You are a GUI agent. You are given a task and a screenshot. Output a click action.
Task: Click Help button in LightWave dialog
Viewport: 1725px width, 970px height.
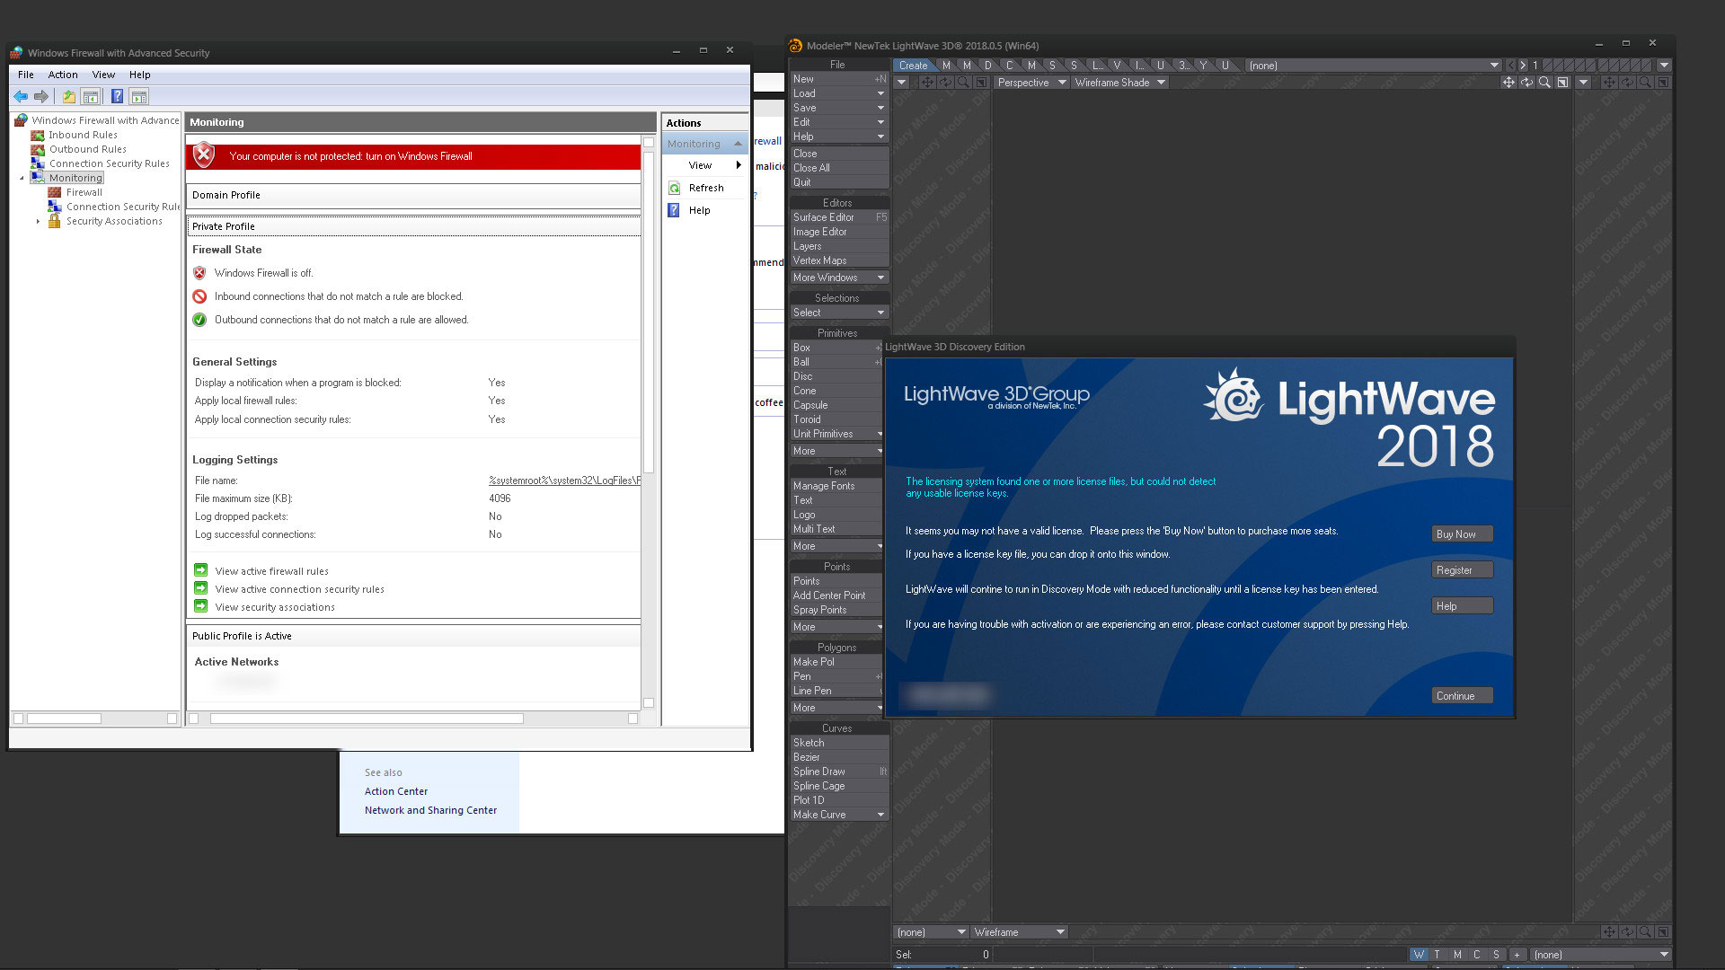coord(1462,606)
